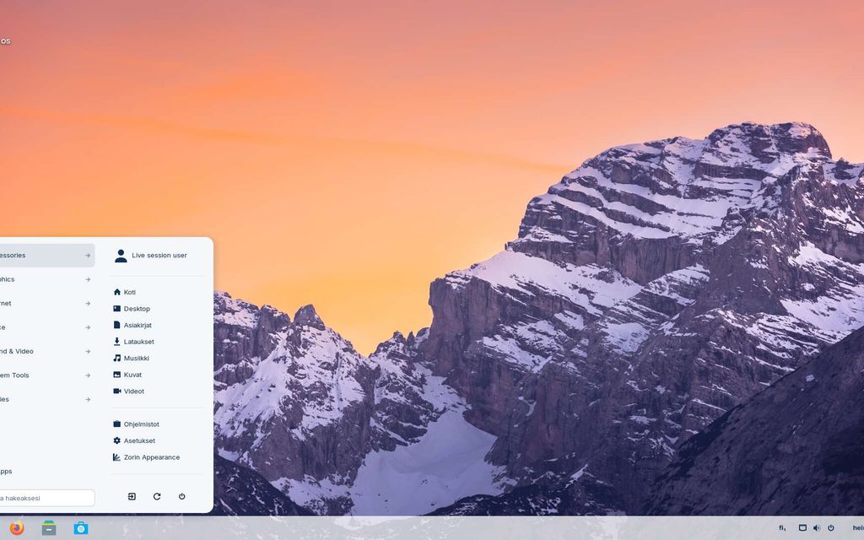Screen dimensions: 864x540
Task: Open the Lataukset downloads folder
Action: tap(138, 342)
